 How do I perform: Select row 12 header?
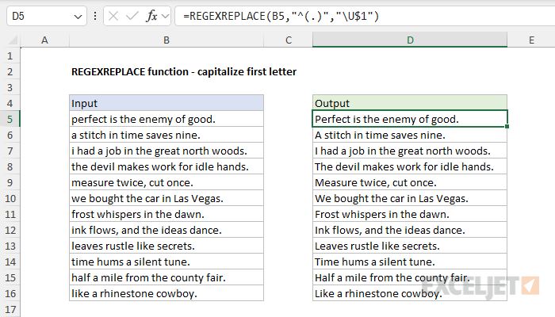point(10,230)
